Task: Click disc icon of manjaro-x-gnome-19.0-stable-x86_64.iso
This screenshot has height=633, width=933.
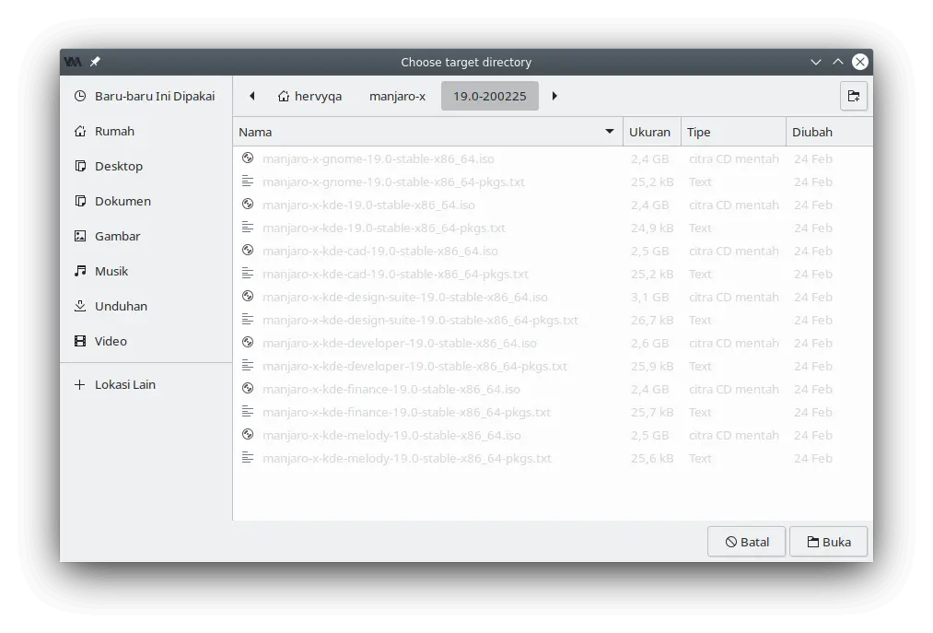Action: pyautogui.click(x=248, y=158)
